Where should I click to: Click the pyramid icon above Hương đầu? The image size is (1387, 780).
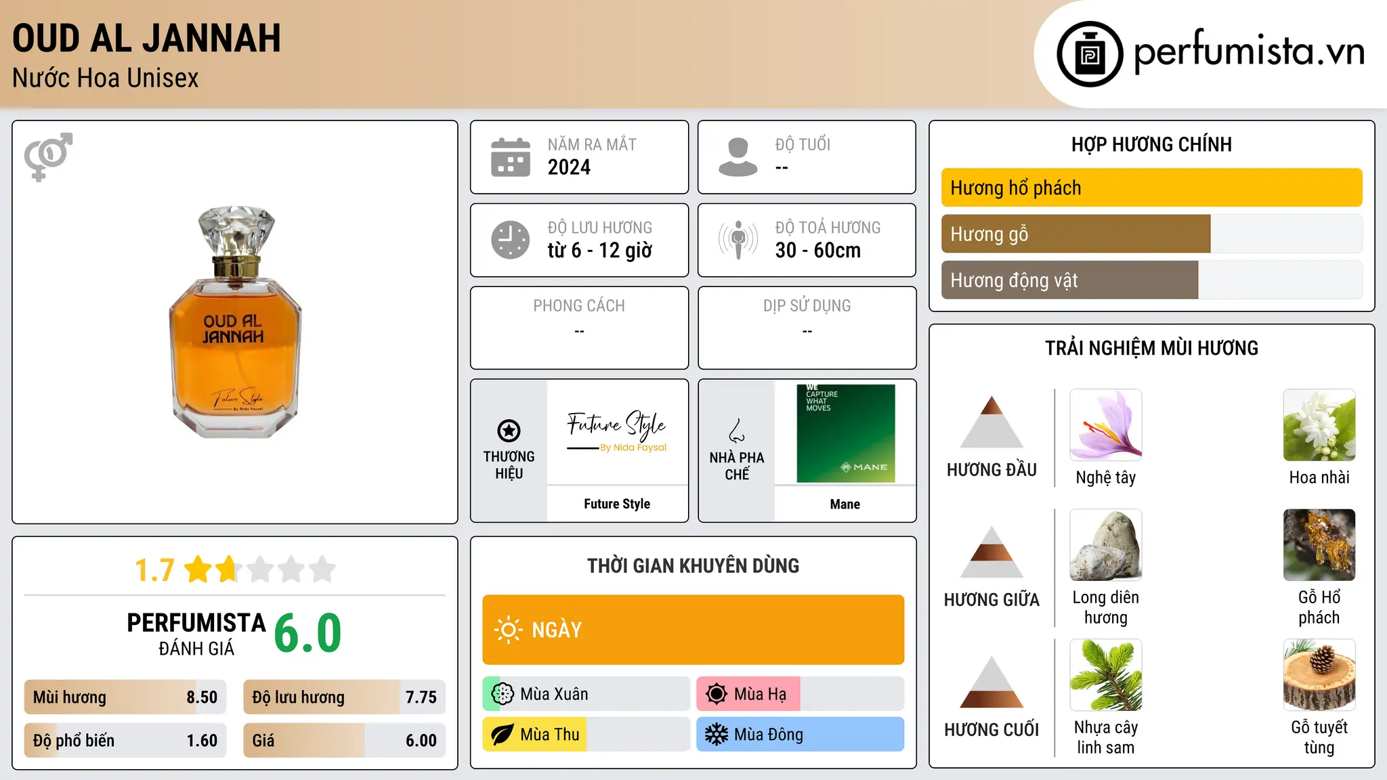click(991, 422)
